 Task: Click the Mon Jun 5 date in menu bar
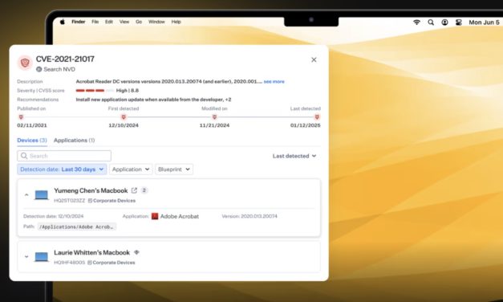tap(484, 22)
